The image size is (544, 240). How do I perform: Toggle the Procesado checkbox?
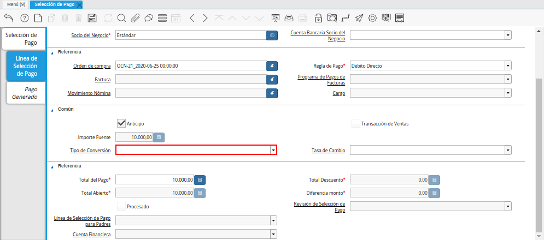point(121,206)
